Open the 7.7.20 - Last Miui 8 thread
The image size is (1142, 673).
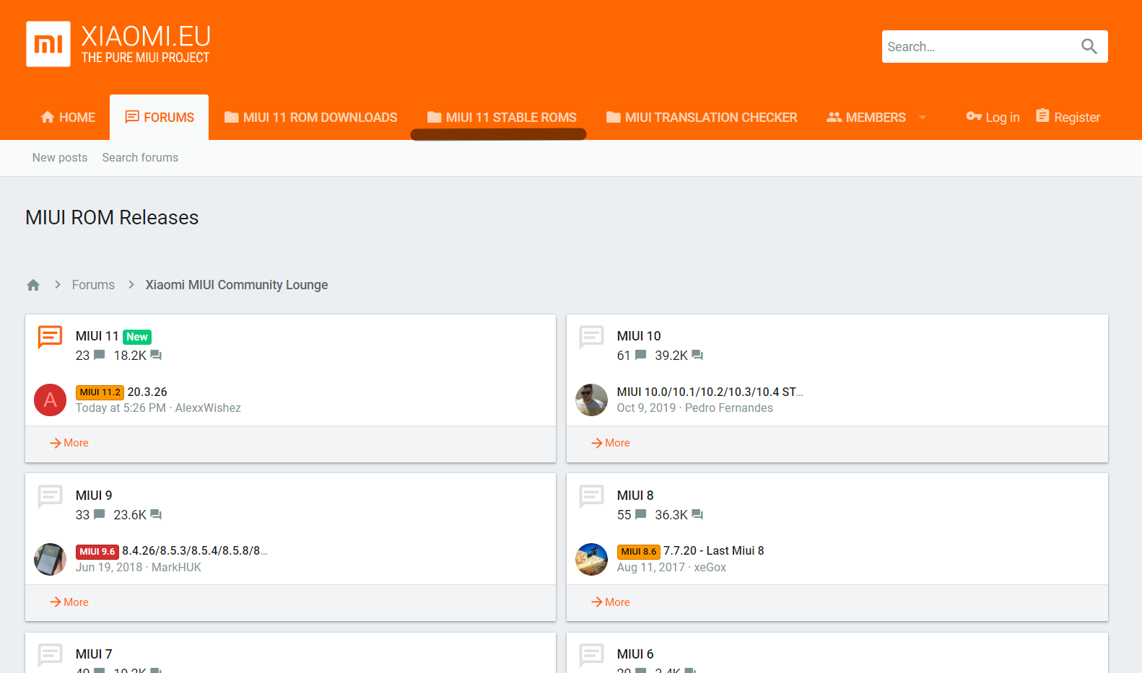(713, 550)
